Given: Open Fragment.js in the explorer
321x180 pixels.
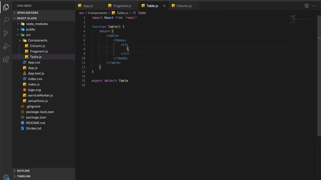Looking at the screenshot, I should pos(44,51).
